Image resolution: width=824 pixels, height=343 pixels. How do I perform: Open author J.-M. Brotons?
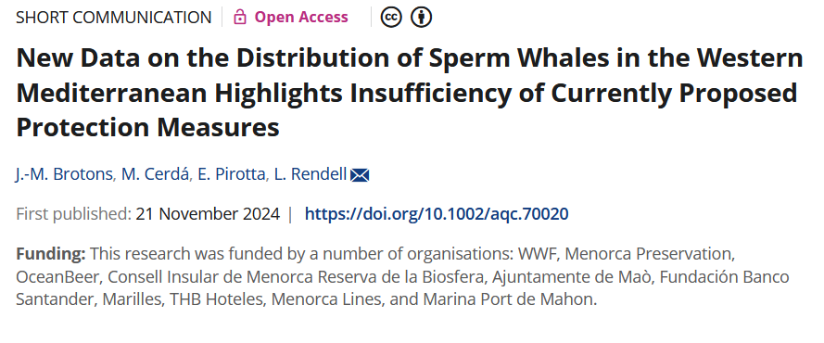click(64, 174)
